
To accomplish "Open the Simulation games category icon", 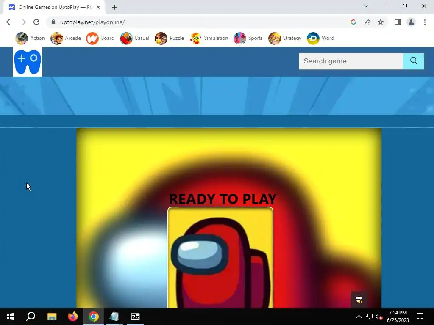I will point(196,38).
